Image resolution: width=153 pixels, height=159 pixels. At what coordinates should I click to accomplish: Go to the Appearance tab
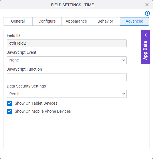coord(76,21)
